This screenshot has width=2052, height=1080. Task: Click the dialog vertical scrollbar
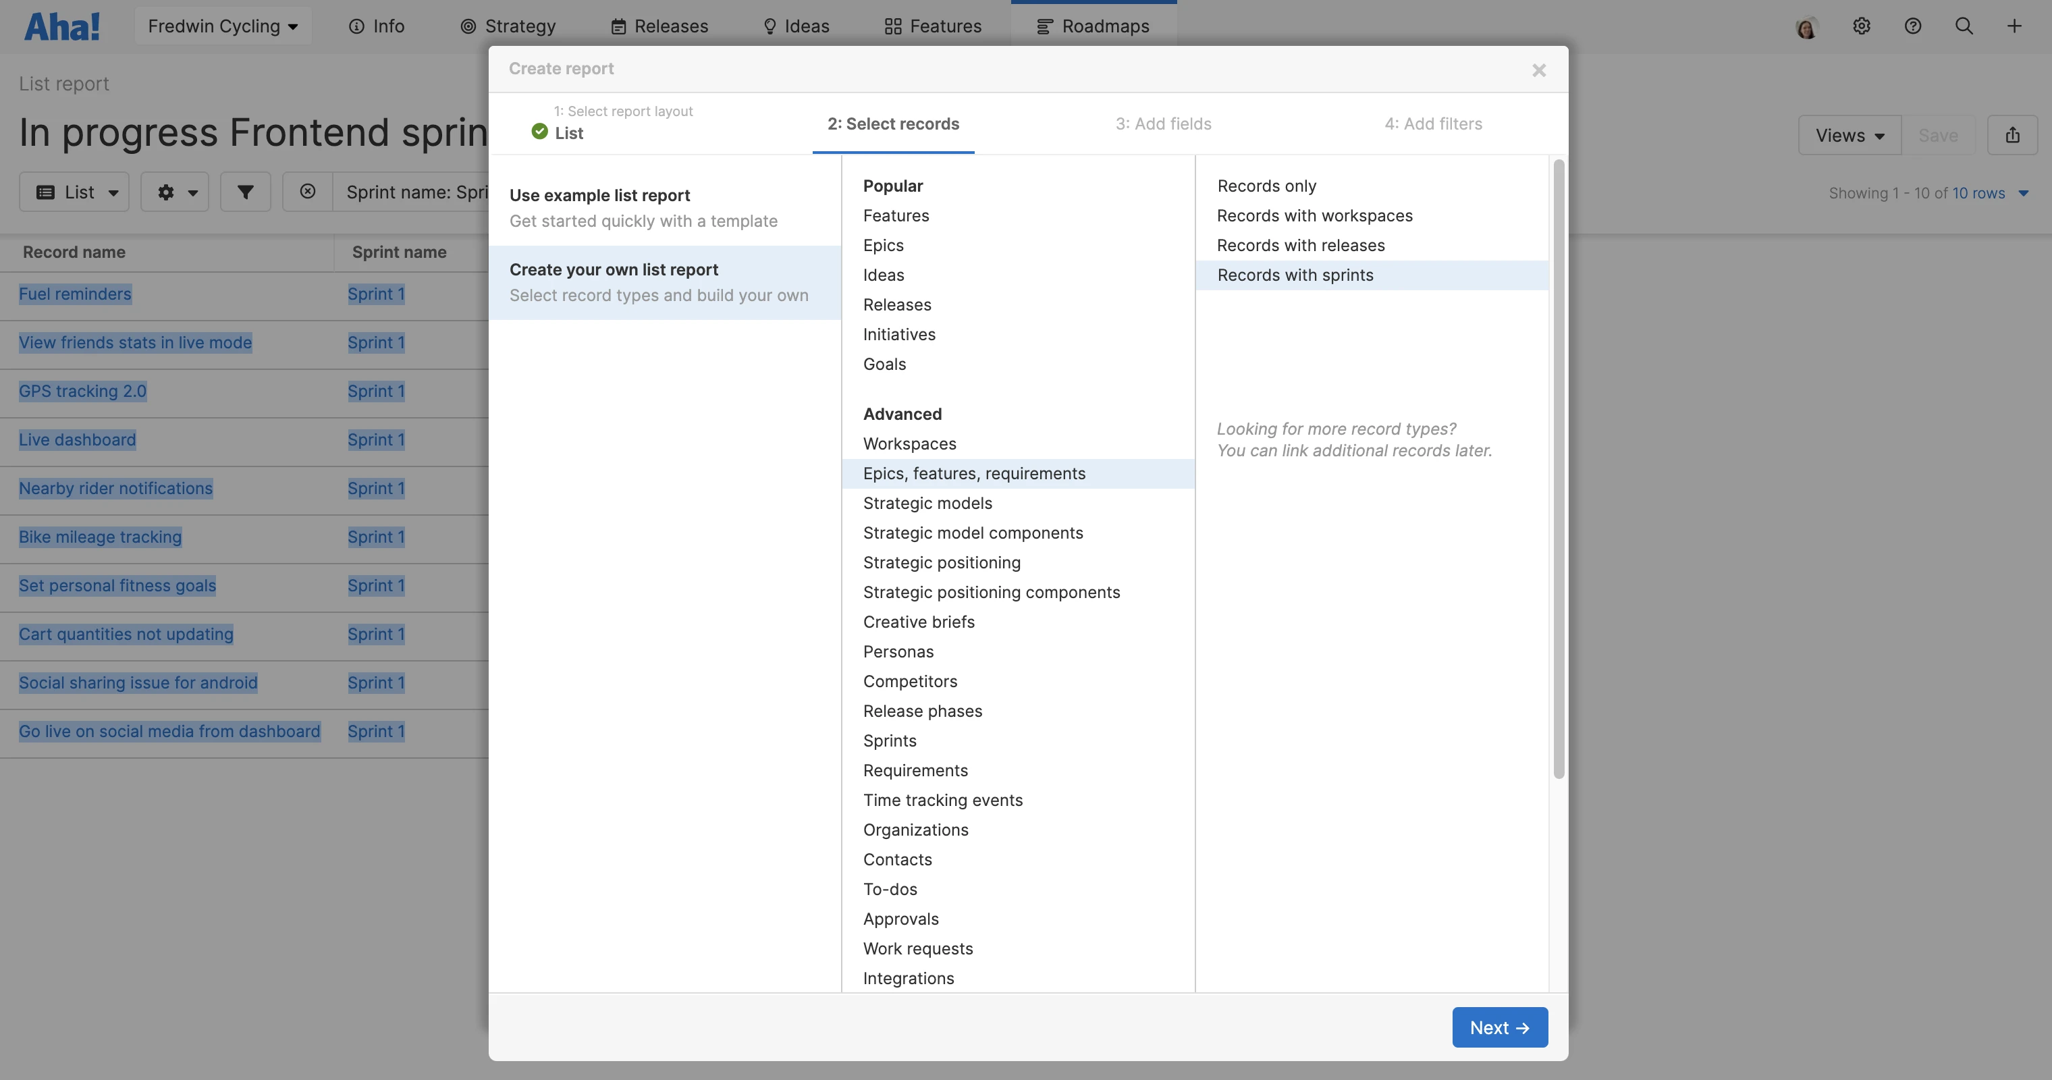(x=1558, y=470)
